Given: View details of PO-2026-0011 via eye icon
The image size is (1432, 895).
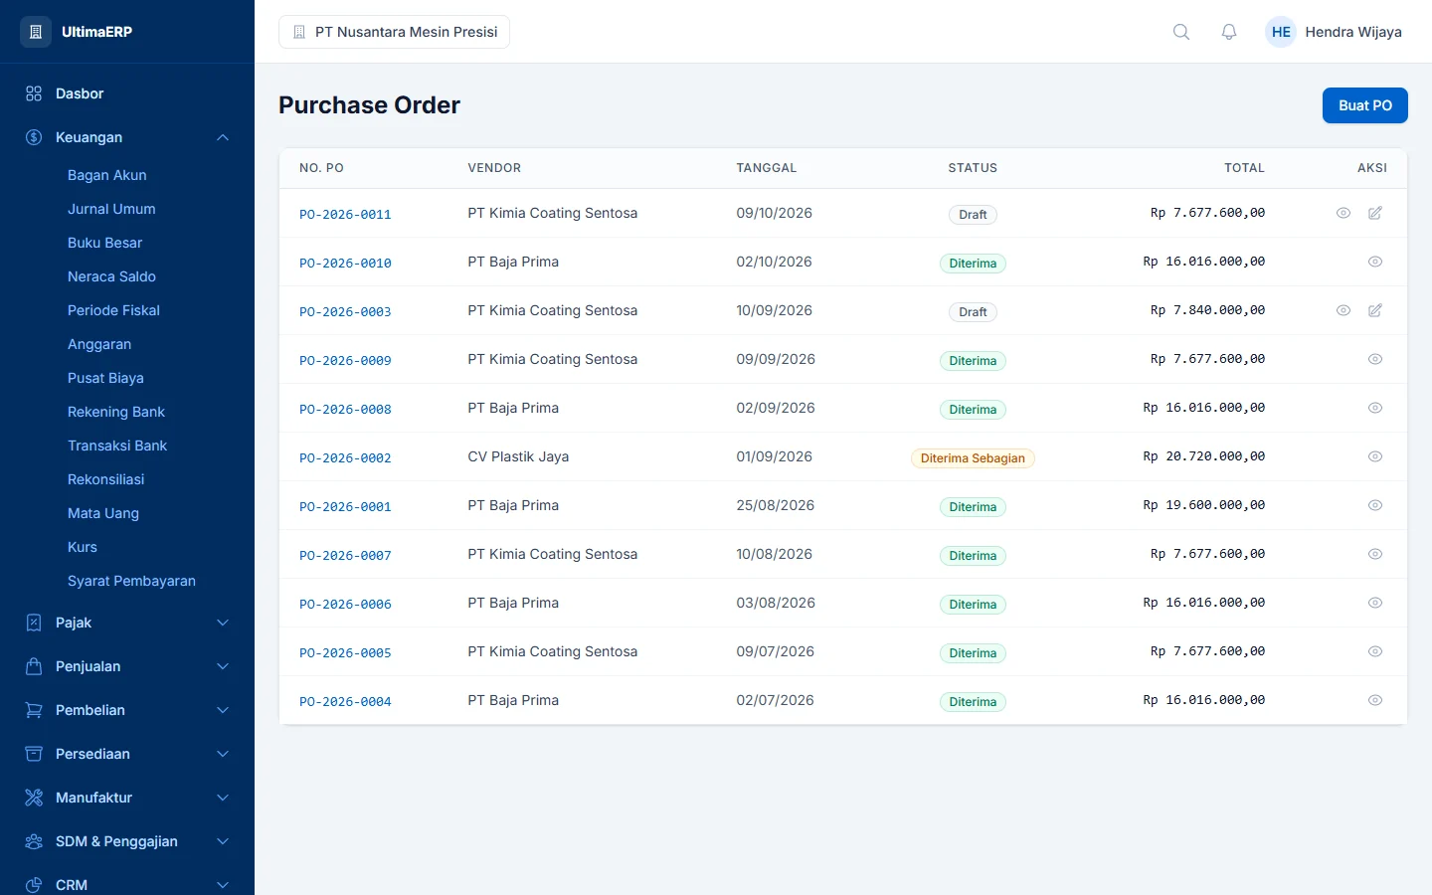Looking at the screenshot, I should click(x=1343, y=213).
